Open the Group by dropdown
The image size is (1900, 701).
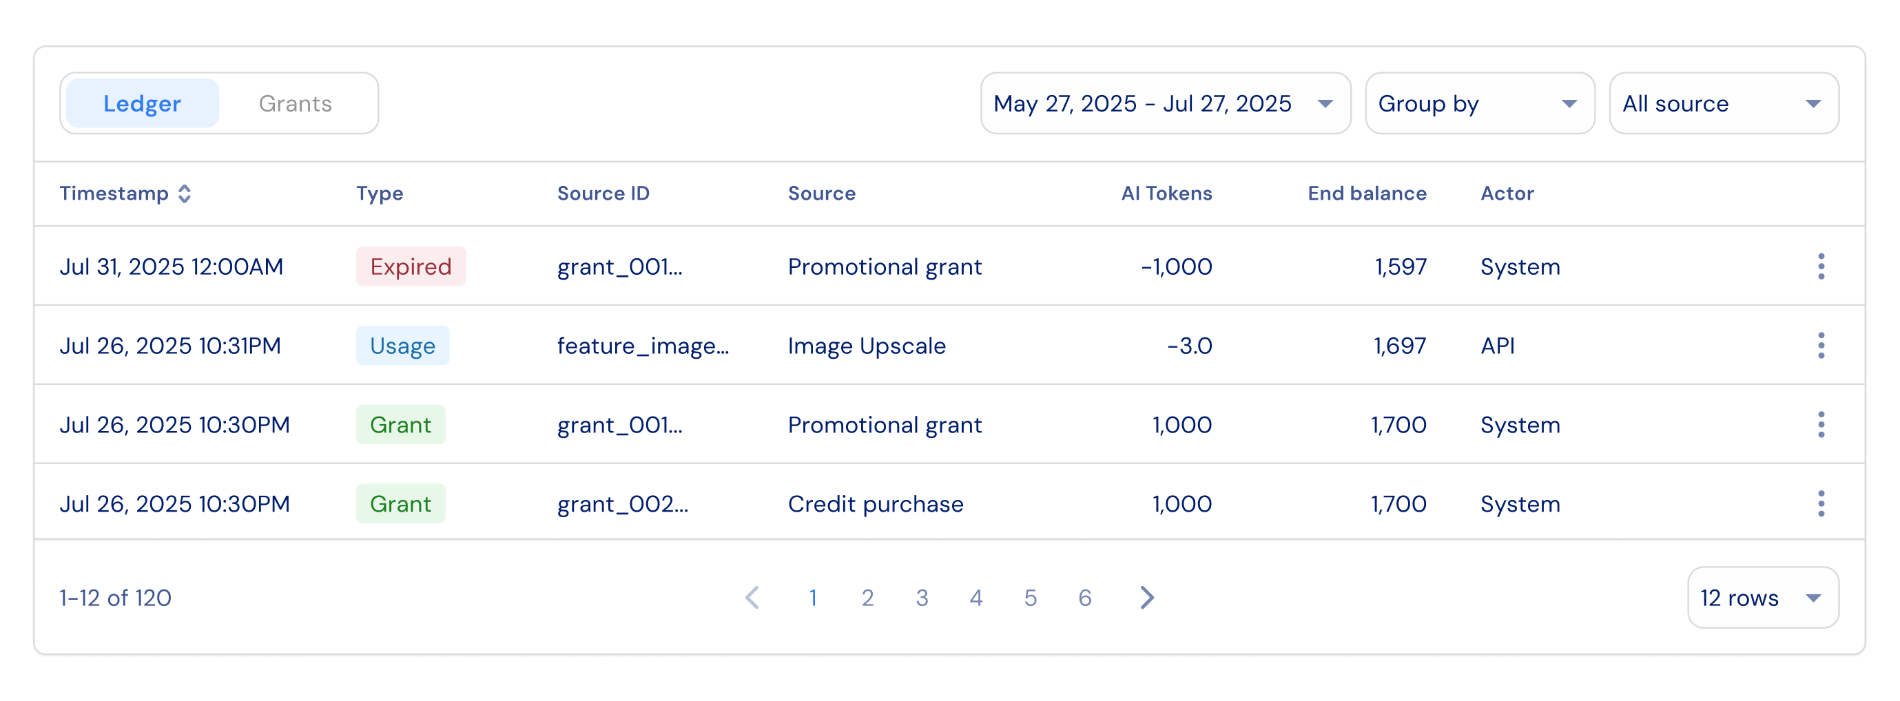click(x=1479, y=103)
